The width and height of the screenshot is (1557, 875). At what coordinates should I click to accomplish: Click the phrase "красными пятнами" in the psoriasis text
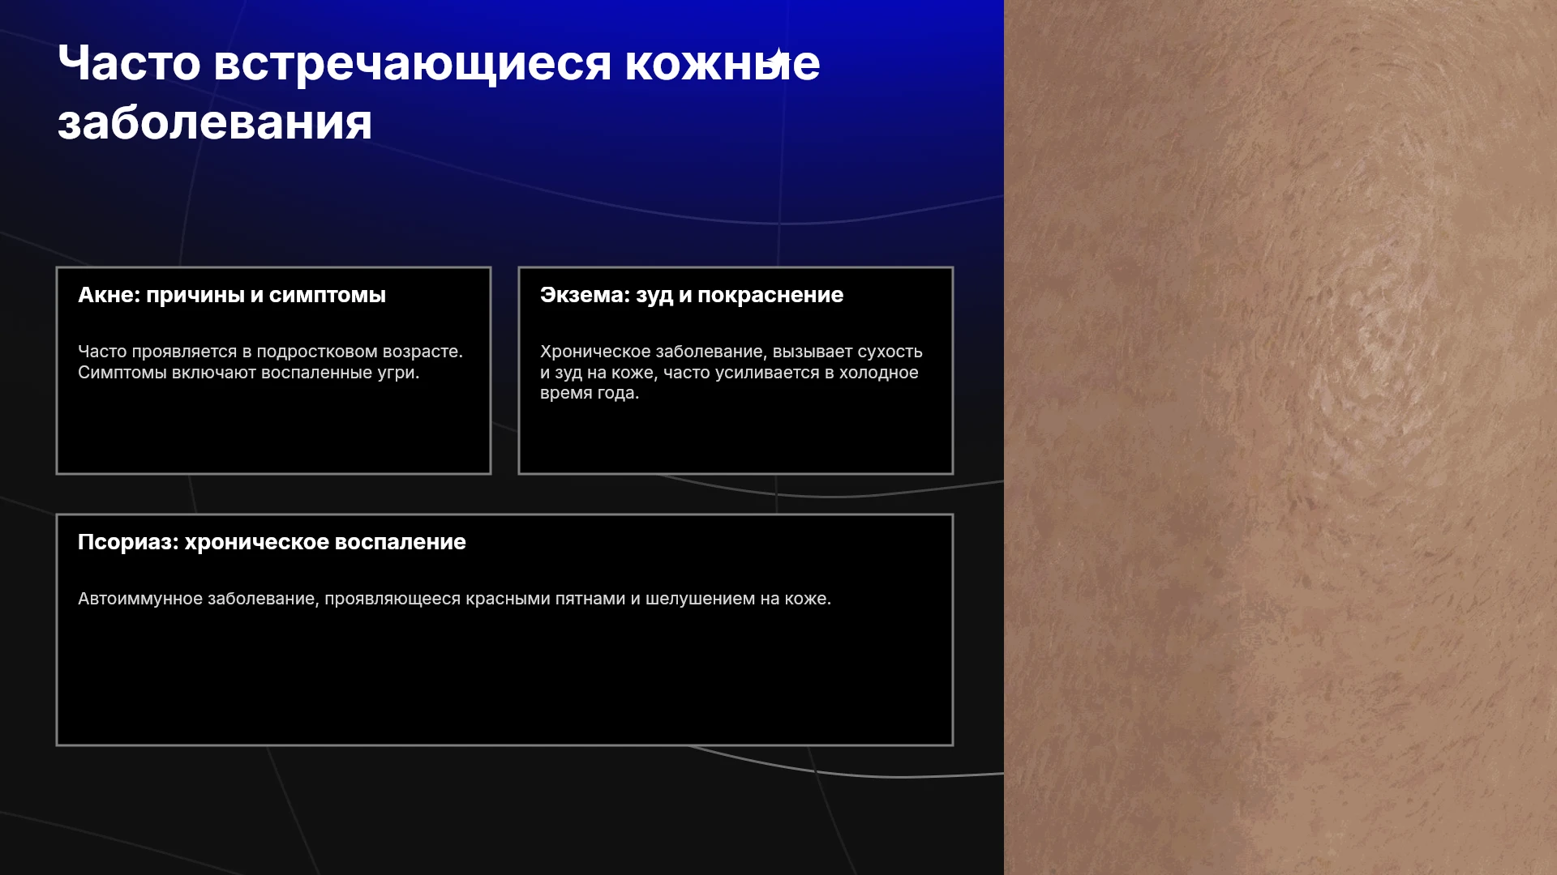pos(543,599)
